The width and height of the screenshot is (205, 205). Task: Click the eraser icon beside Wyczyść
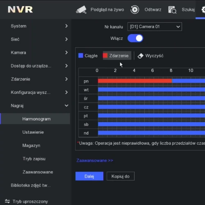[x=140, y=56]
